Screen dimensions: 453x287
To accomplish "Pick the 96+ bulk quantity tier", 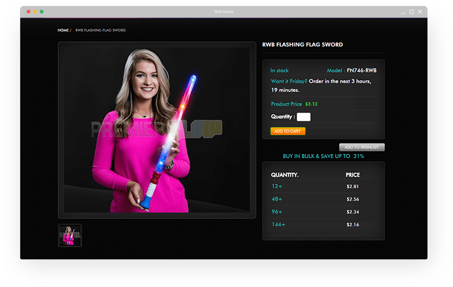I will [277, 212].
